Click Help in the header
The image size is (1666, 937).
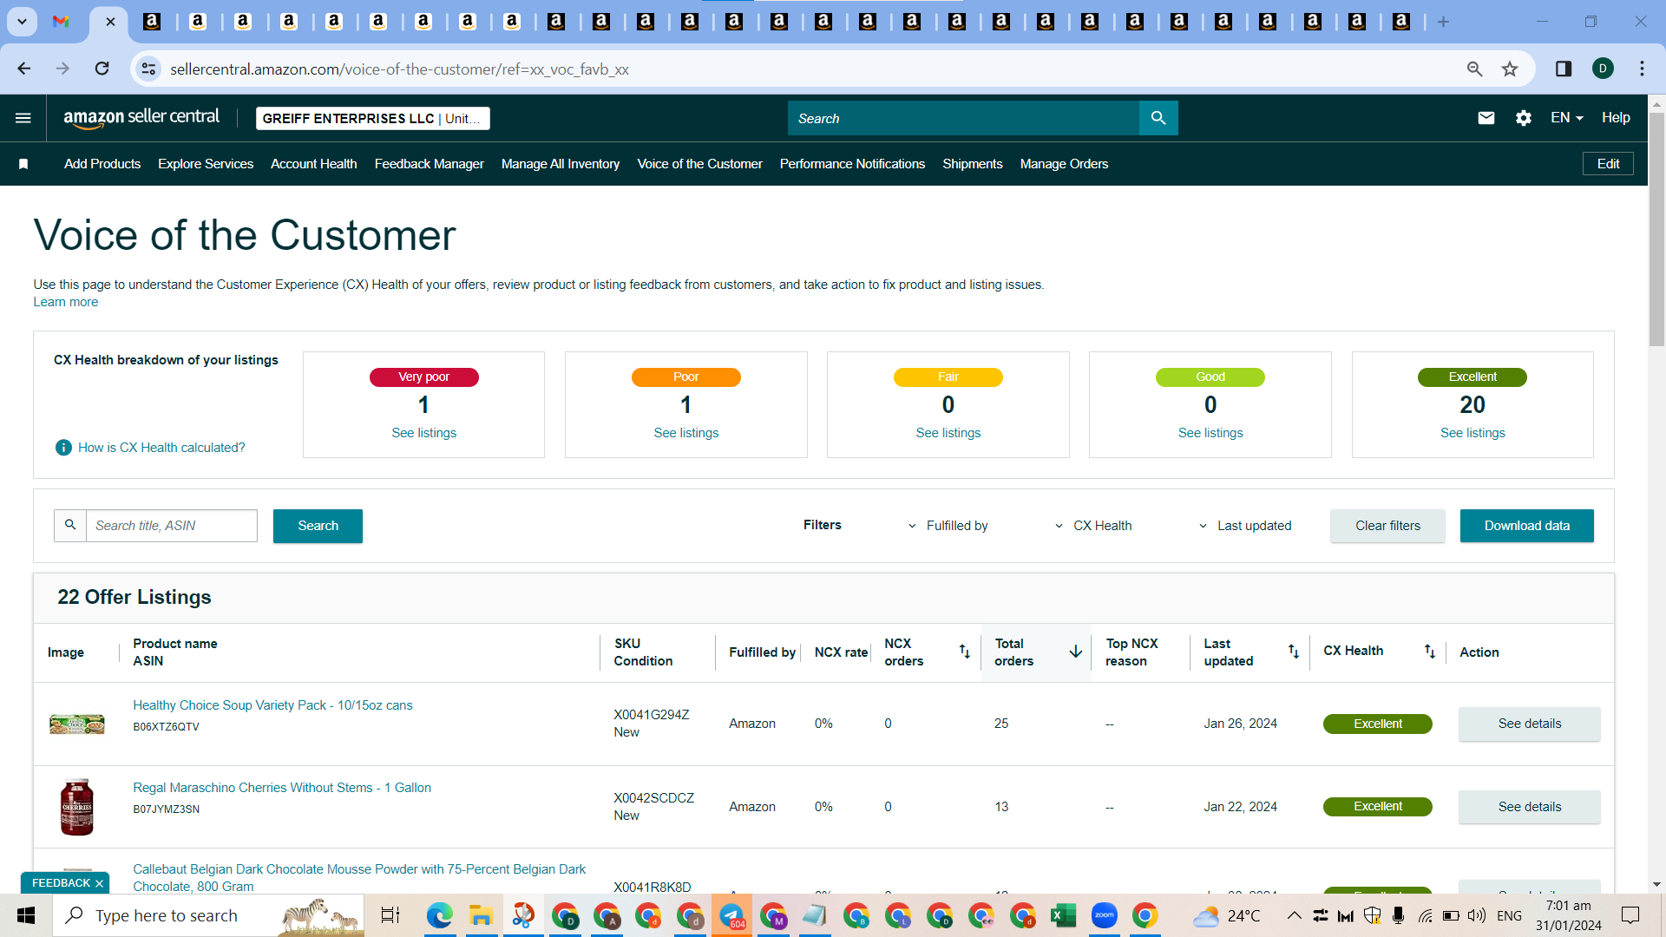[1616, 118]
